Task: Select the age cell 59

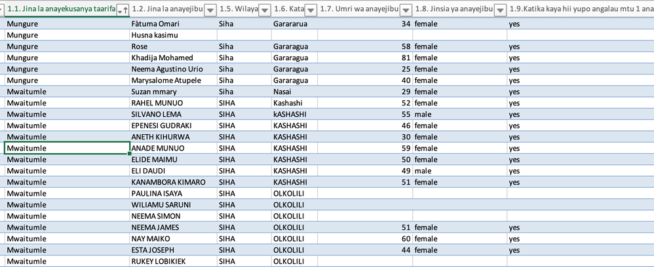Action: coord(366,148)
